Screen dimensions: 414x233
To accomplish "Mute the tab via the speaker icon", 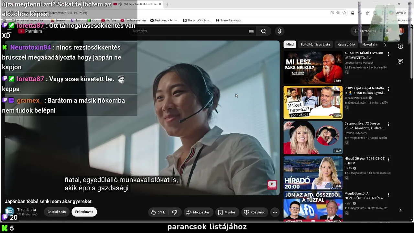I will coord(120,4).
